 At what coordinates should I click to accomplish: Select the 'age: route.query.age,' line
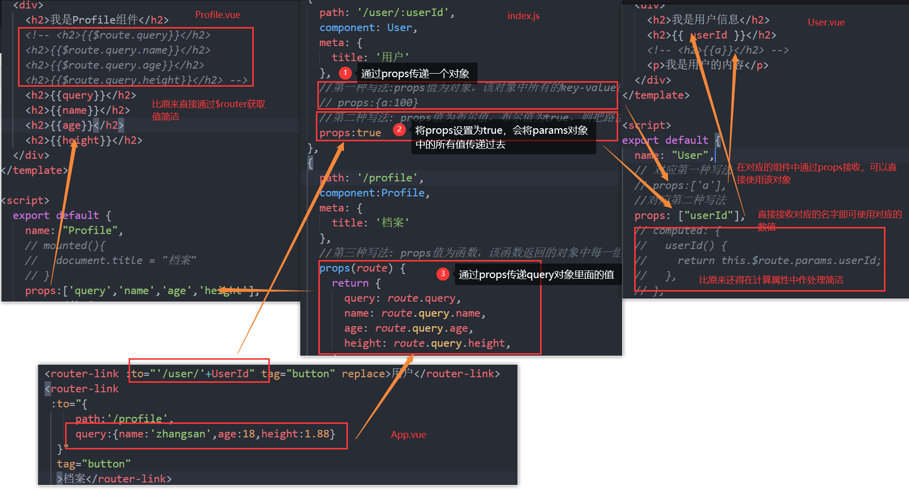408,328
